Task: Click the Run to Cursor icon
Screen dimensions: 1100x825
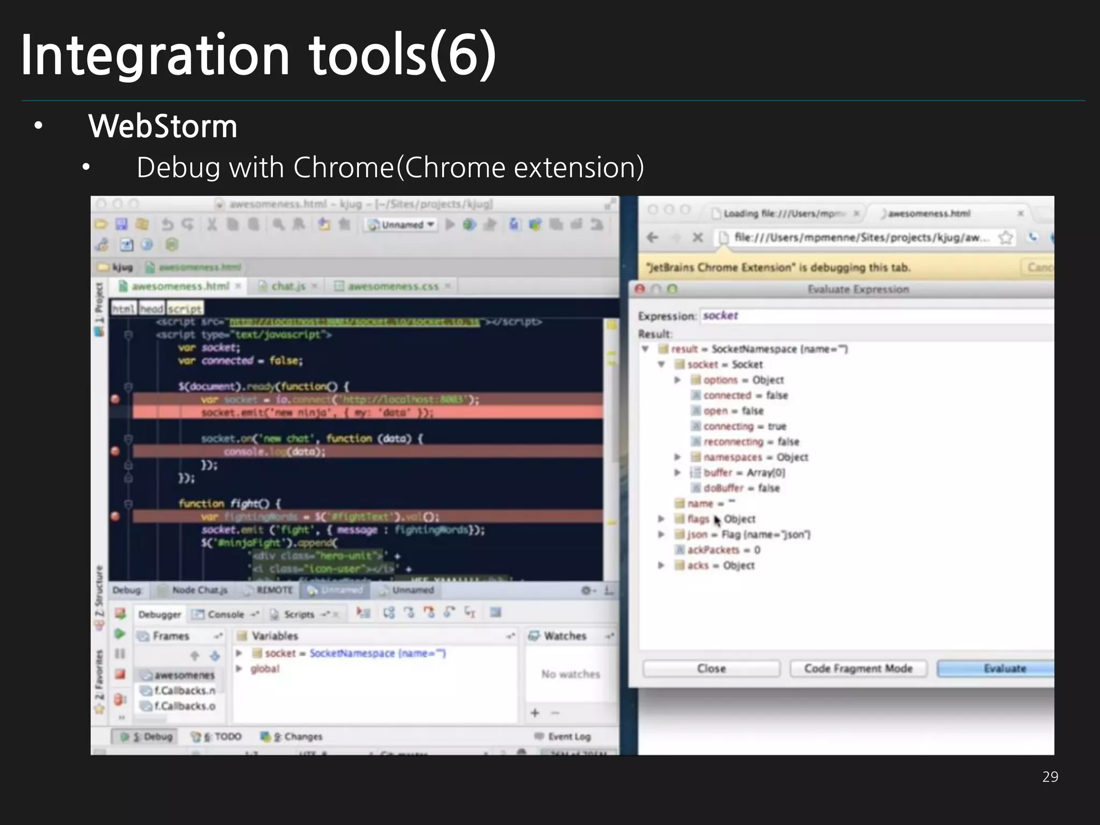Action: [x=470, y=612]
